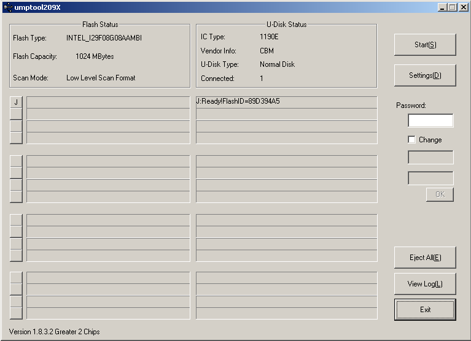471x341 pixels.
Task: Close the umptool209X window
Action: [463, 7]
